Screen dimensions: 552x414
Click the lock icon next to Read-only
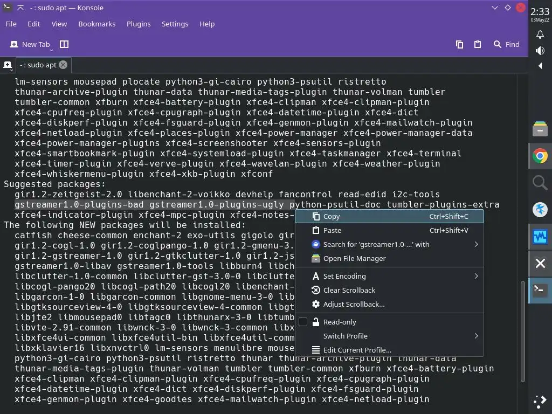(x=316, y=322)
